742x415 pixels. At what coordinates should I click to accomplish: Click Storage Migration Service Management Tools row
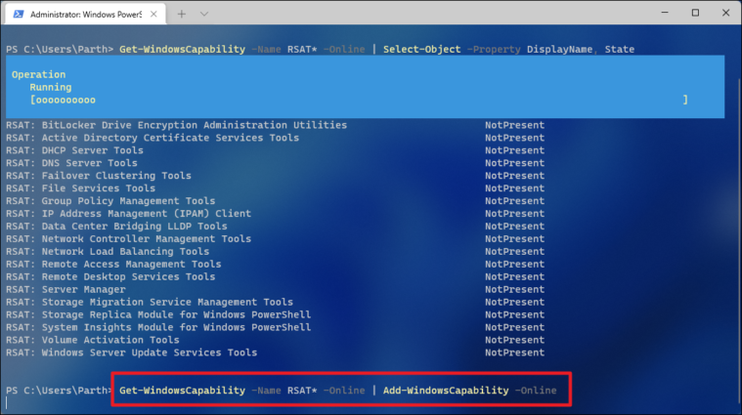[276, 302]
